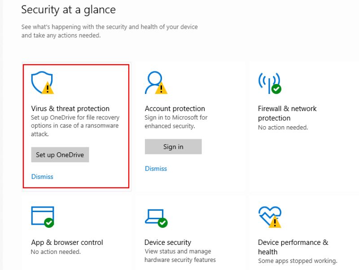The image size is (359, 270).
Task: Click the Device performance & health heart icon
Action: (x=270, y=217)
